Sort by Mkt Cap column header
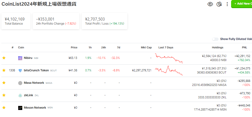The height and width of the screenshot is (117, 252). pos(146,48)
